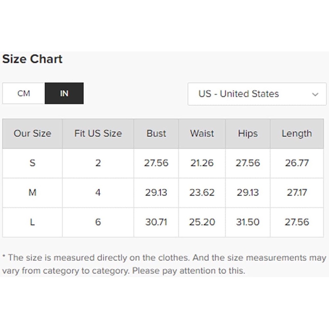Click the S row bust value 27.56
The width and height of the screenshot is (329, 329).
coord(156,163)
